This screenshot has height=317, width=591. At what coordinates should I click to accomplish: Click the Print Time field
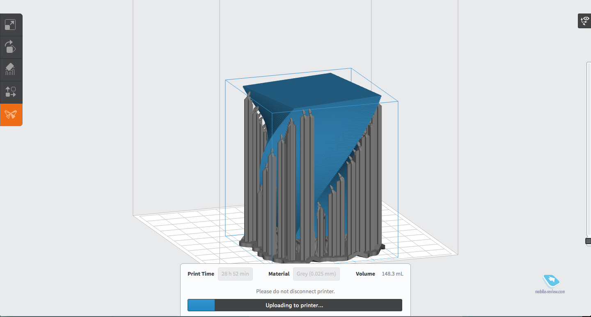pos(235,274)
